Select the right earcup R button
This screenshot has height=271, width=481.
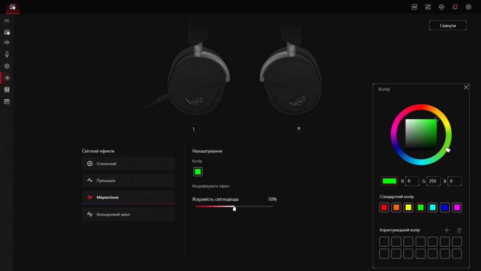click(x=299, y=129)
